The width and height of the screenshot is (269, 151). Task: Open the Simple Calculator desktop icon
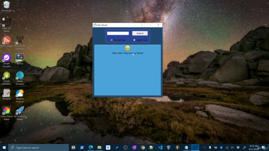click(x=7, y=78)
